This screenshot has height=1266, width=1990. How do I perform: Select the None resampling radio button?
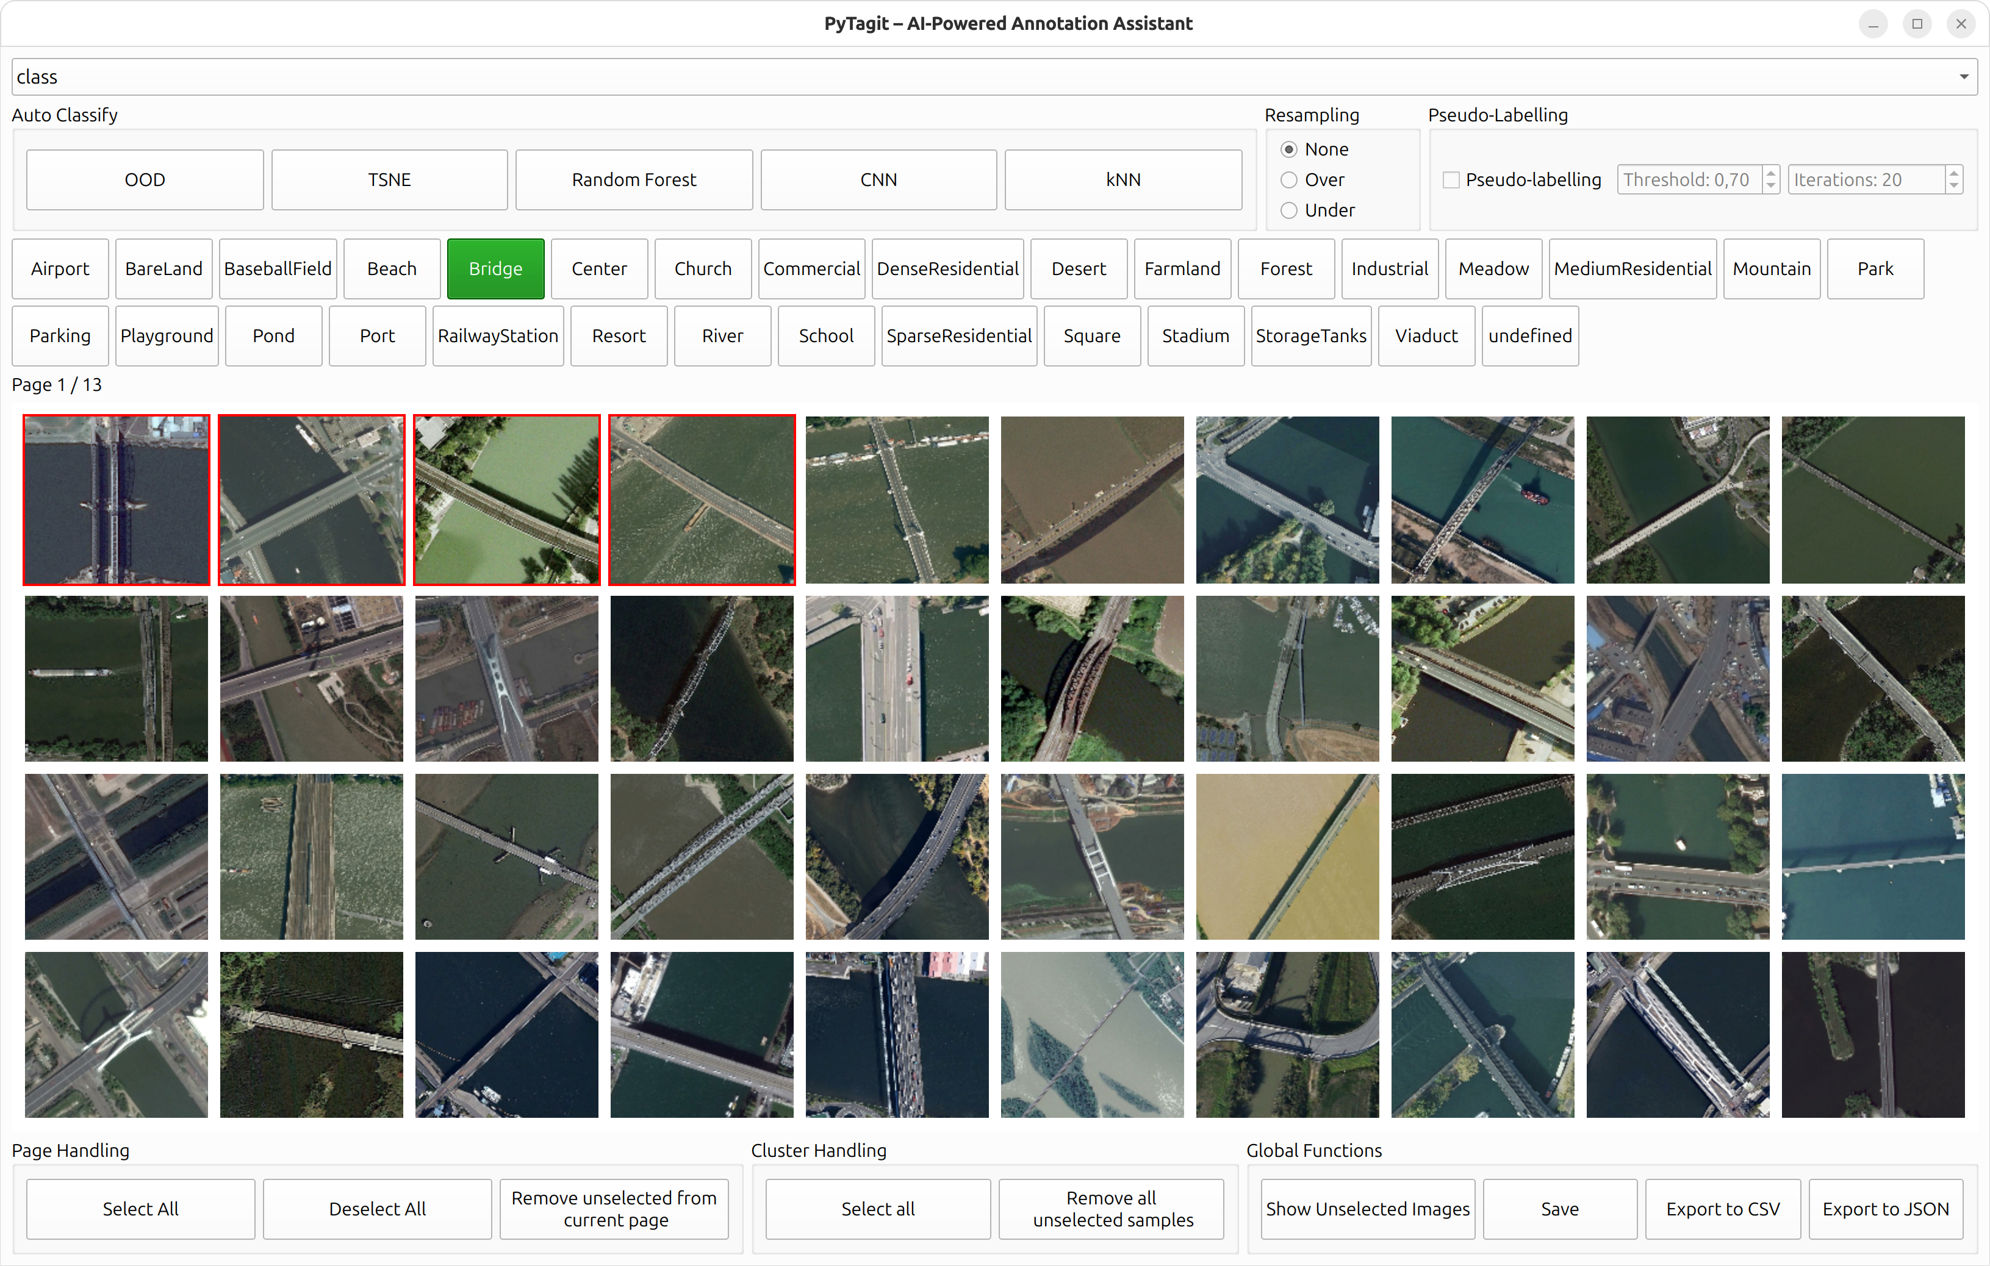pyautogui.click(x=1289, y=149)
